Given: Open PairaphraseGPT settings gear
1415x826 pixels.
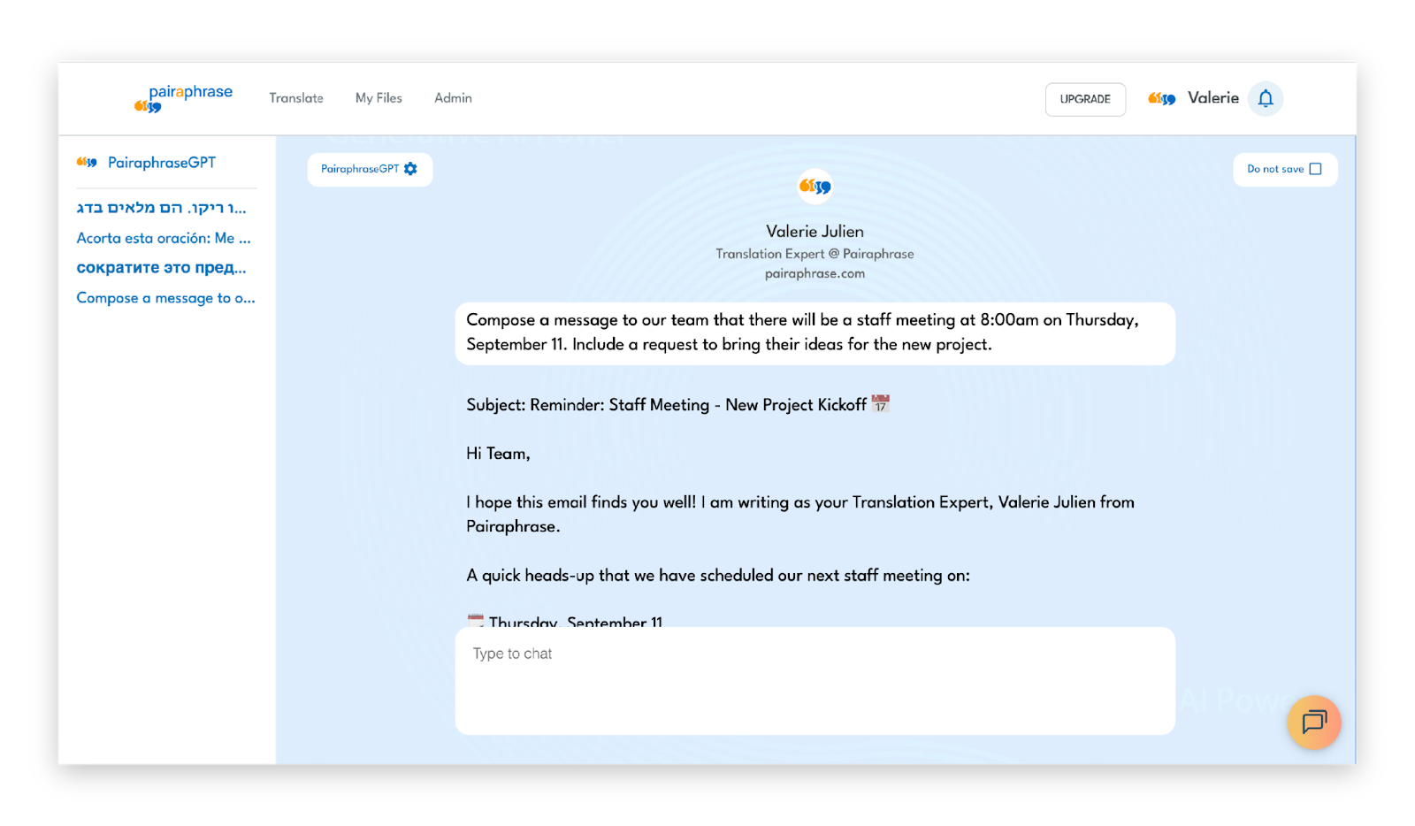Looking at the screenshot, I should click(410, 169).
